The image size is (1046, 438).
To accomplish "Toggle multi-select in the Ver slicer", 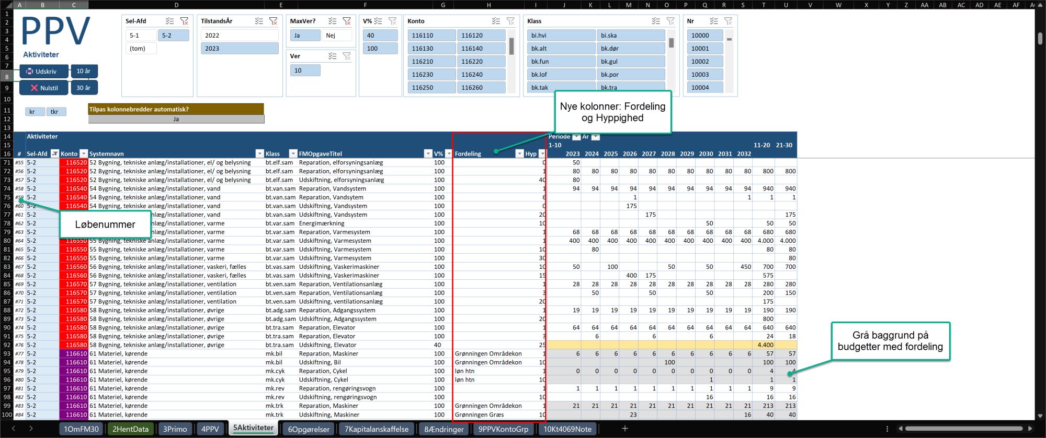I will pos(333,56).
